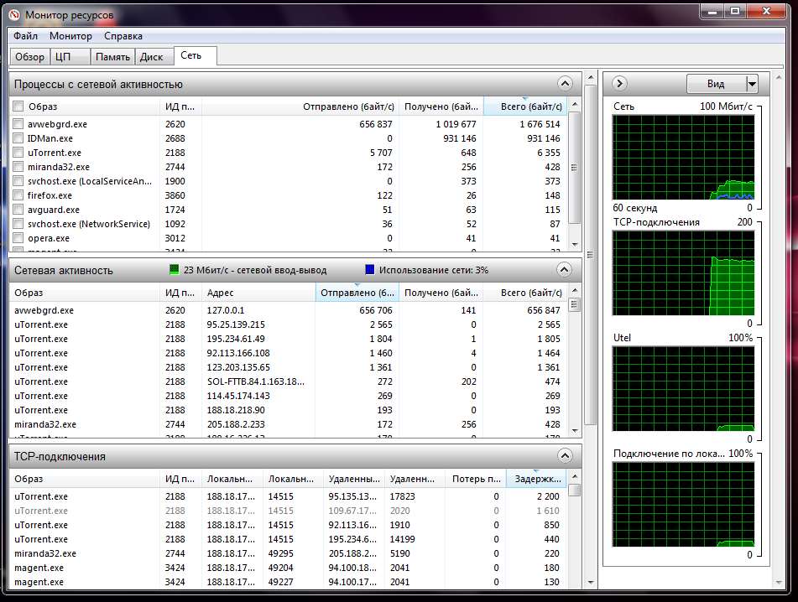Open the Вид dropdown arrow
The height and width of the screenshot is (602, 798).
coord(752,83)
